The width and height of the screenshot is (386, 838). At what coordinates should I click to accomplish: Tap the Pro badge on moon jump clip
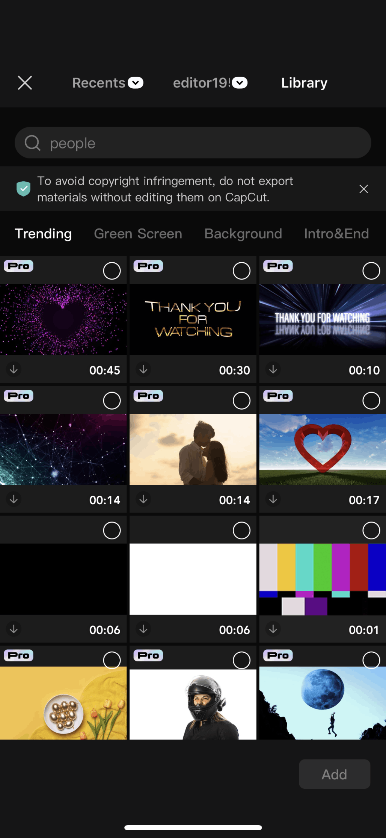(278, 655)
